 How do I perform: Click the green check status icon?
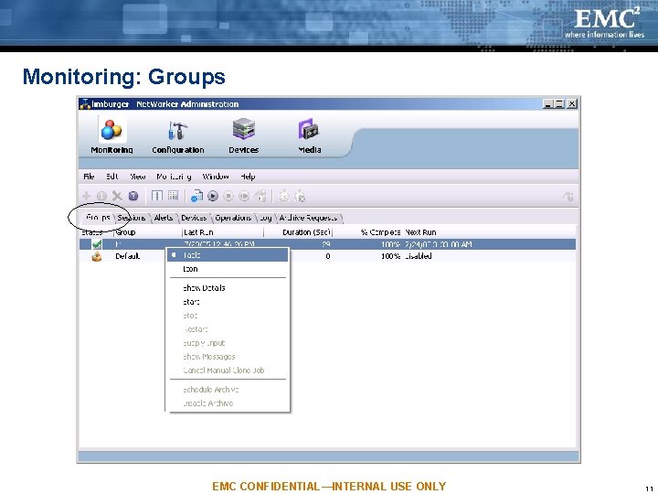click(97, 244)
